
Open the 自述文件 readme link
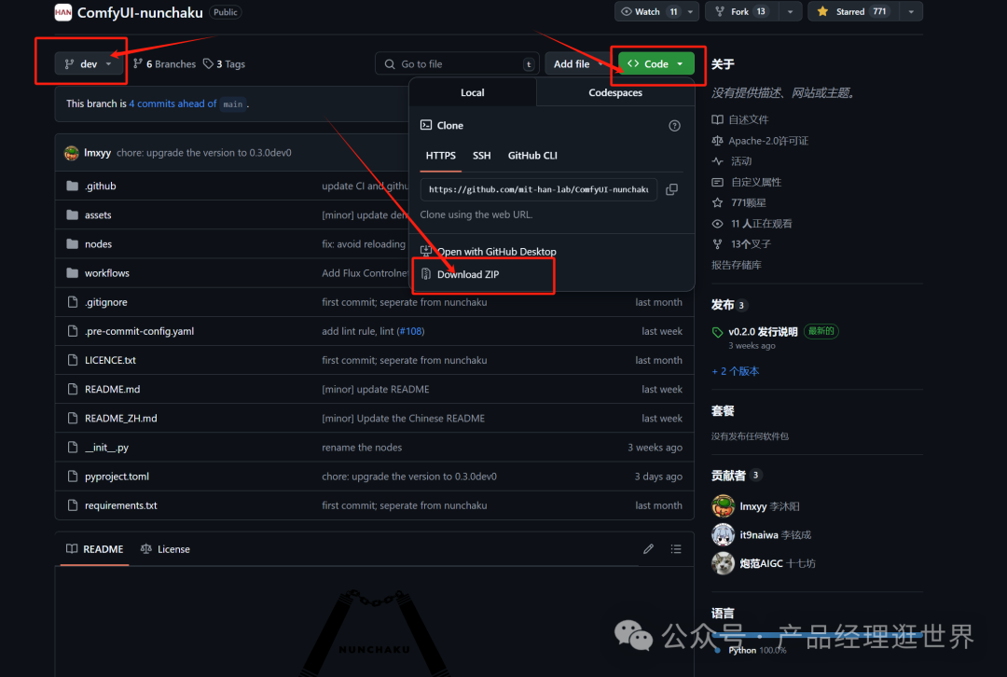click(740, 119)
